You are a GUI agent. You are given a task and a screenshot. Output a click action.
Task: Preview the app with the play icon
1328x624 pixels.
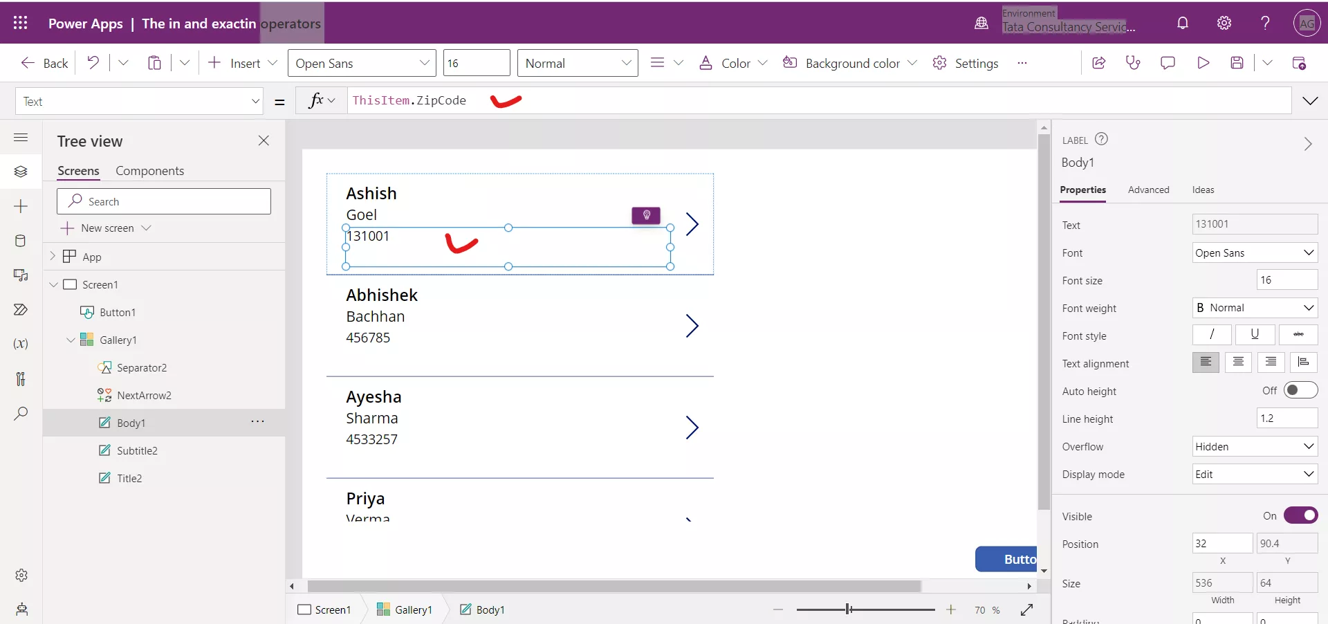(1203, 62)
